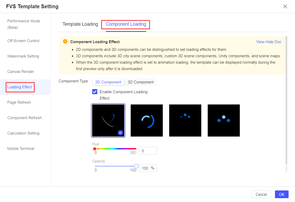This screenshot has width=295, height=202.
Task: Click the checkmark badge on selected loading effect
Action: 120,132
